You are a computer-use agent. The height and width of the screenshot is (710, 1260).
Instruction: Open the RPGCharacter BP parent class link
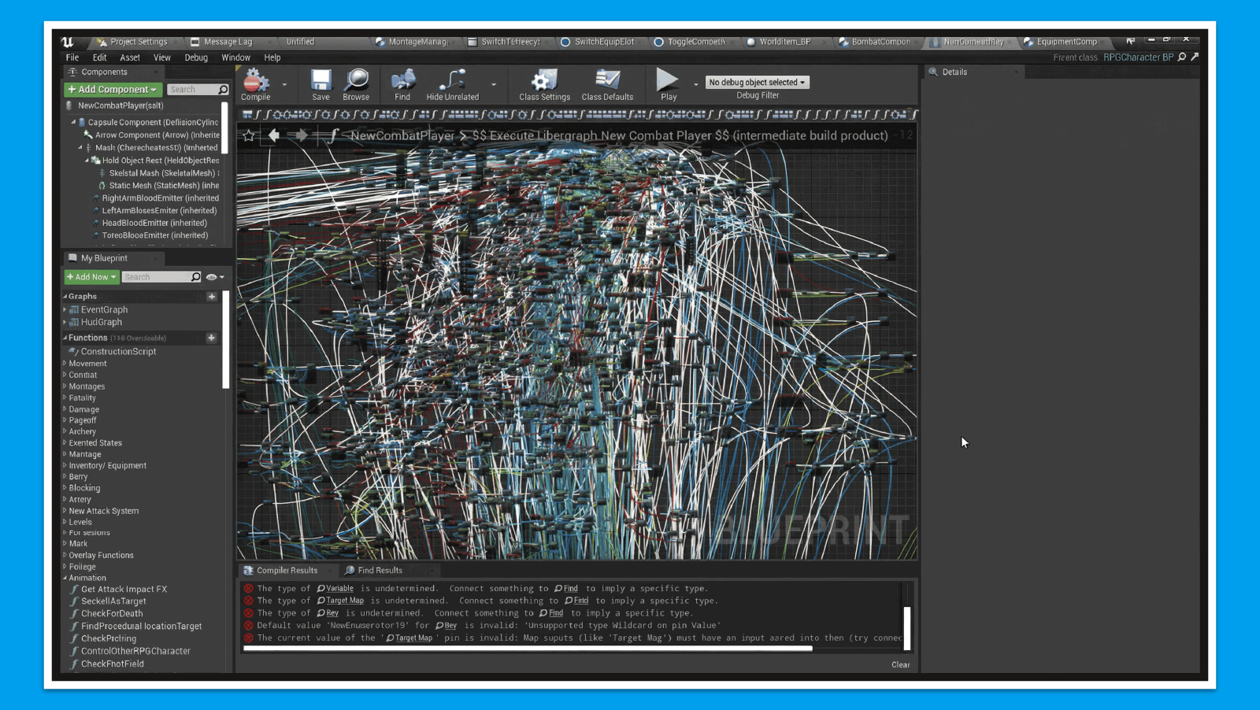pos(1140,57)
